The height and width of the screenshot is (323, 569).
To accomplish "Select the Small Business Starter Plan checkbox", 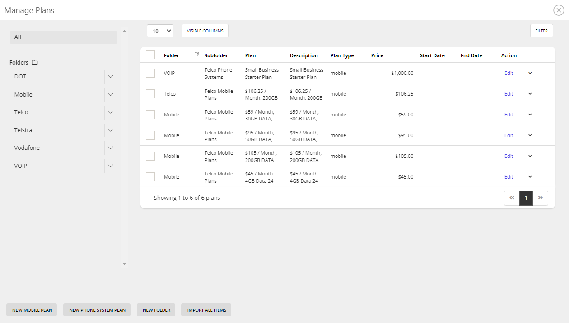I will click(150, 73).
